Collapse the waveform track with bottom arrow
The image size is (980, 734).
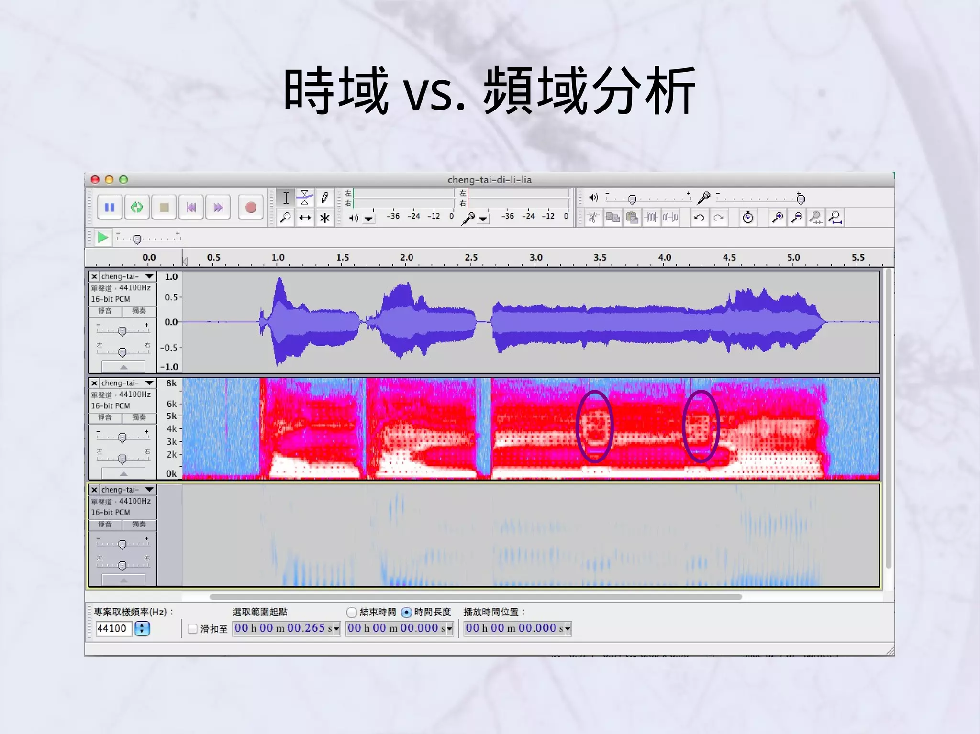123,367
